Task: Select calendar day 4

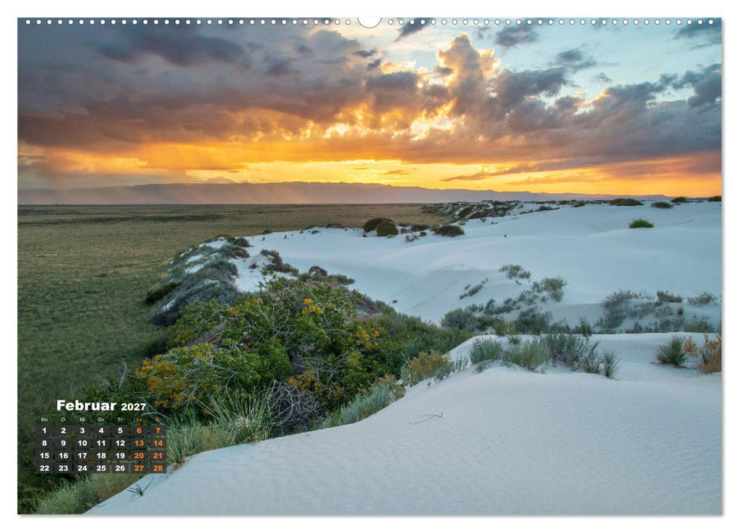Action: coord(101,430)
